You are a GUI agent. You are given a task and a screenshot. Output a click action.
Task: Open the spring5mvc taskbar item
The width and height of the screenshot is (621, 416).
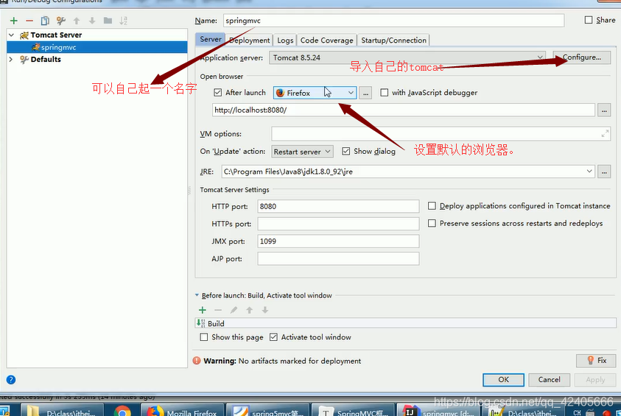coord(268,412)
